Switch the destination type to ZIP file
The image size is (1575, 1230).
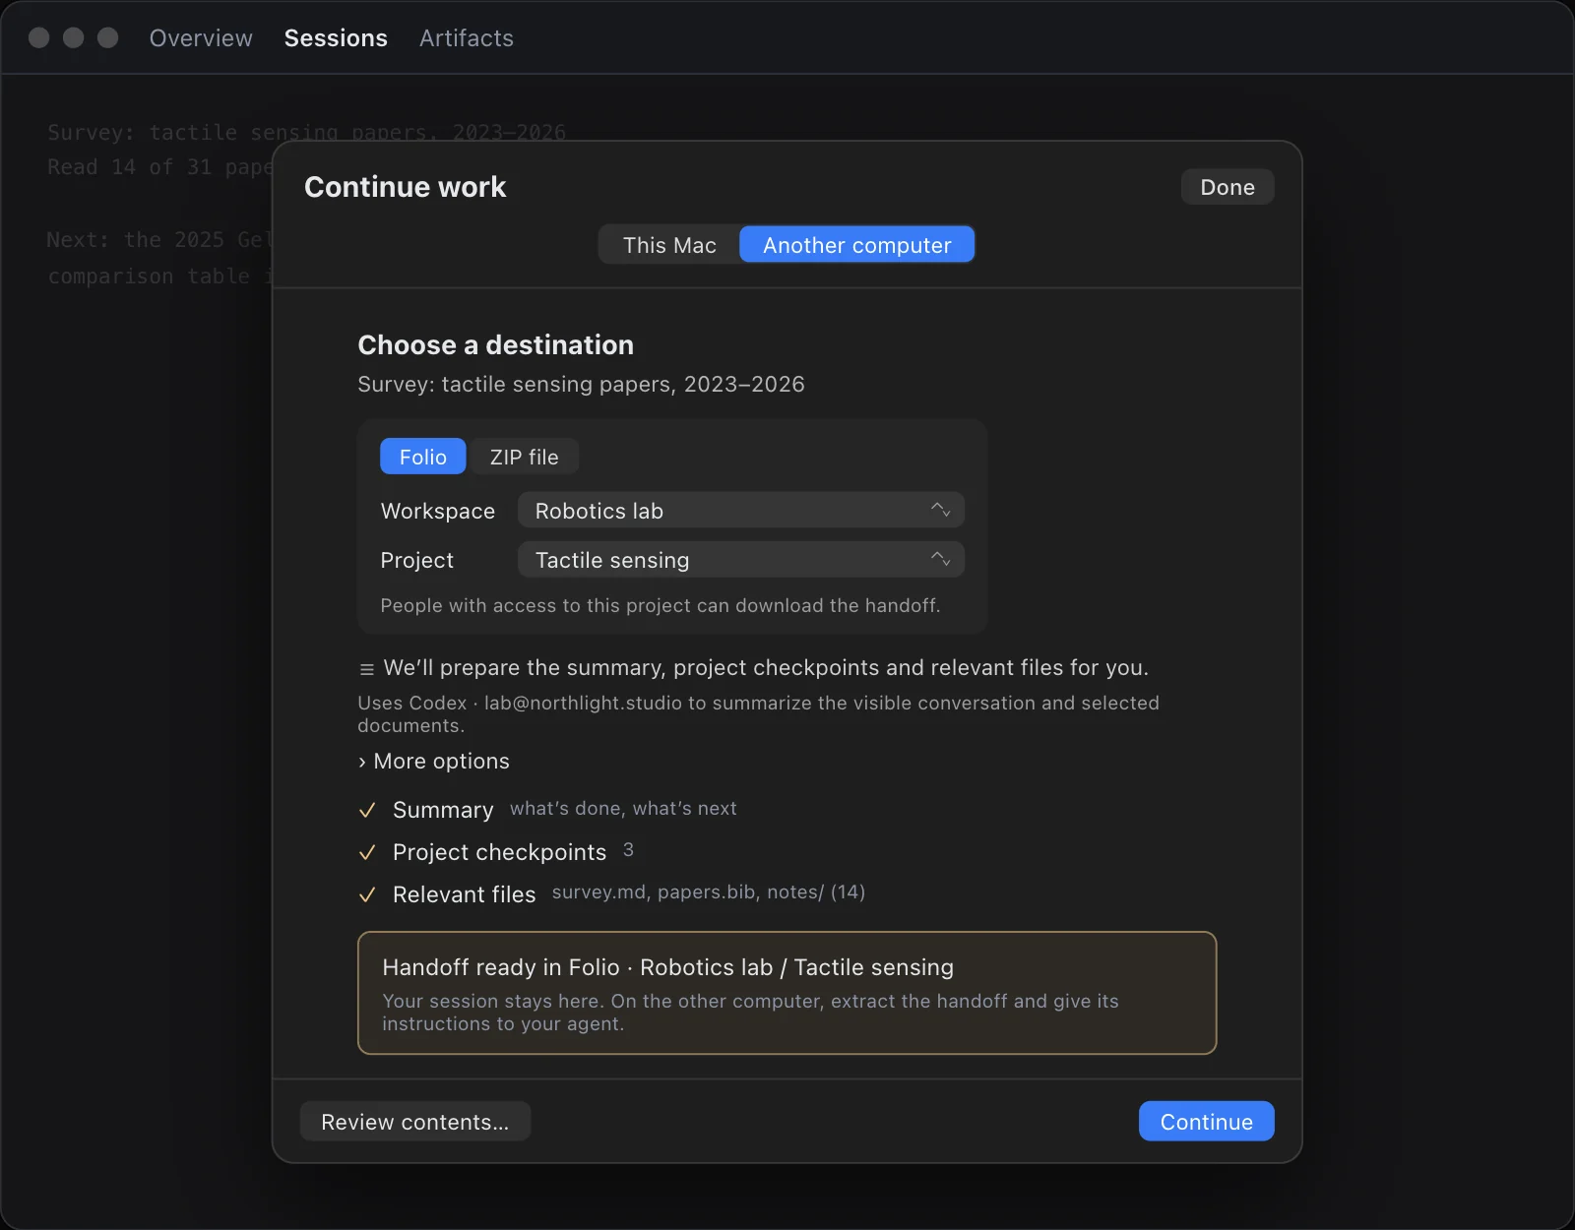pos(524,457)
